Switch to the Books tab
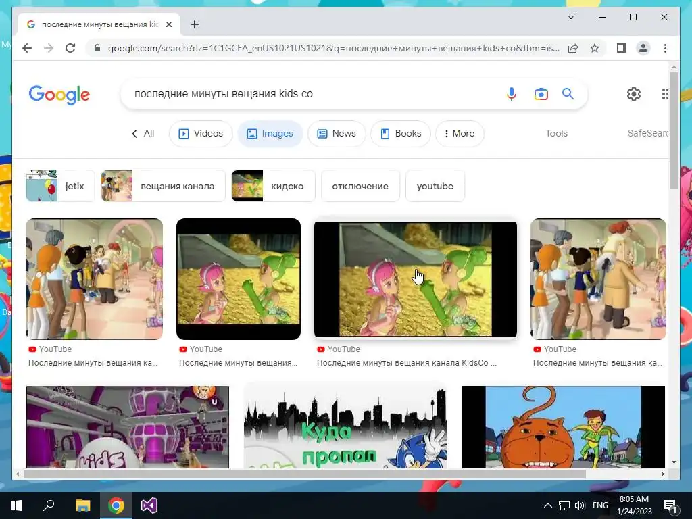Screen dimensions: 692x519 (x=401, y=133)
